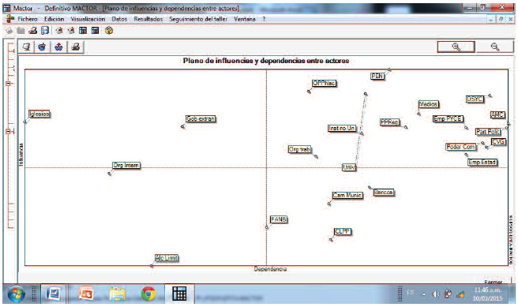
Task: Select the Medios actor label
Action: pos(428,104)
